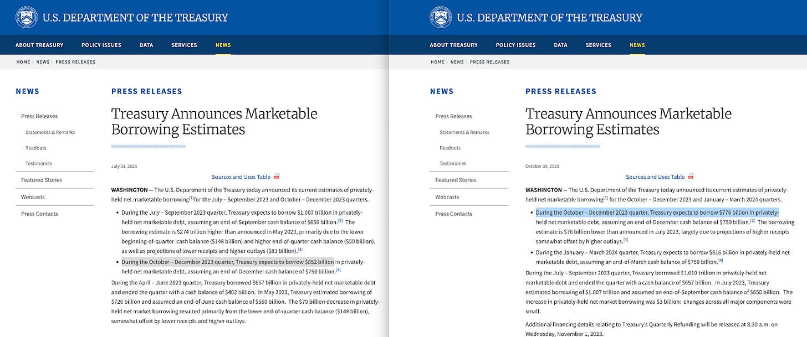
Task: Open Readouts in left page sidebar
Action: [x=36, y=148]
